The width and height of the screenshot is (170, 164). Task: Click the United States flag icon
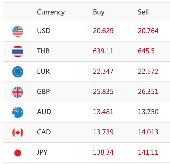tap(18, 31)
